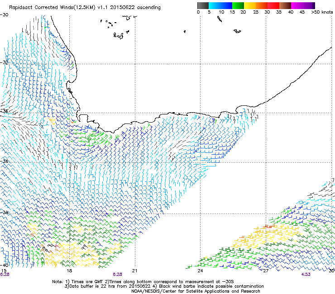The width and height of the screenshot is (335, 294).
Task: Click the "Note: 1) Times are GMT" line
Action: tap(143, 282)
